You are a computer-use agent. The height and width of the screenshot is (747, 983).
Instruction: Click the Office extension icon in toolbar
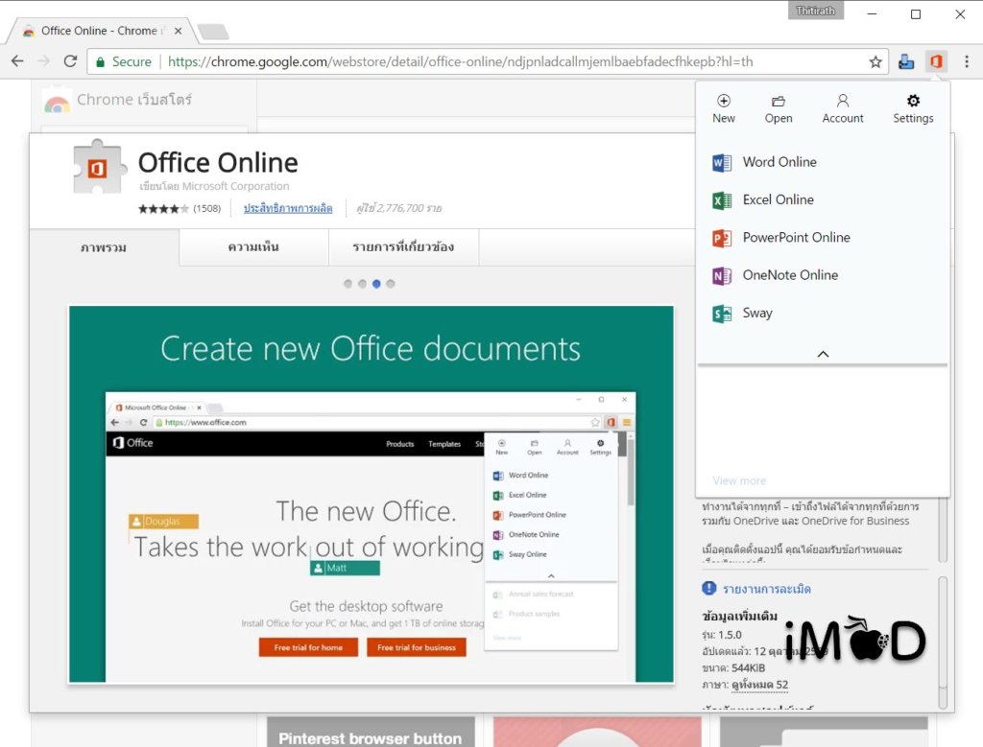point(935,61)
